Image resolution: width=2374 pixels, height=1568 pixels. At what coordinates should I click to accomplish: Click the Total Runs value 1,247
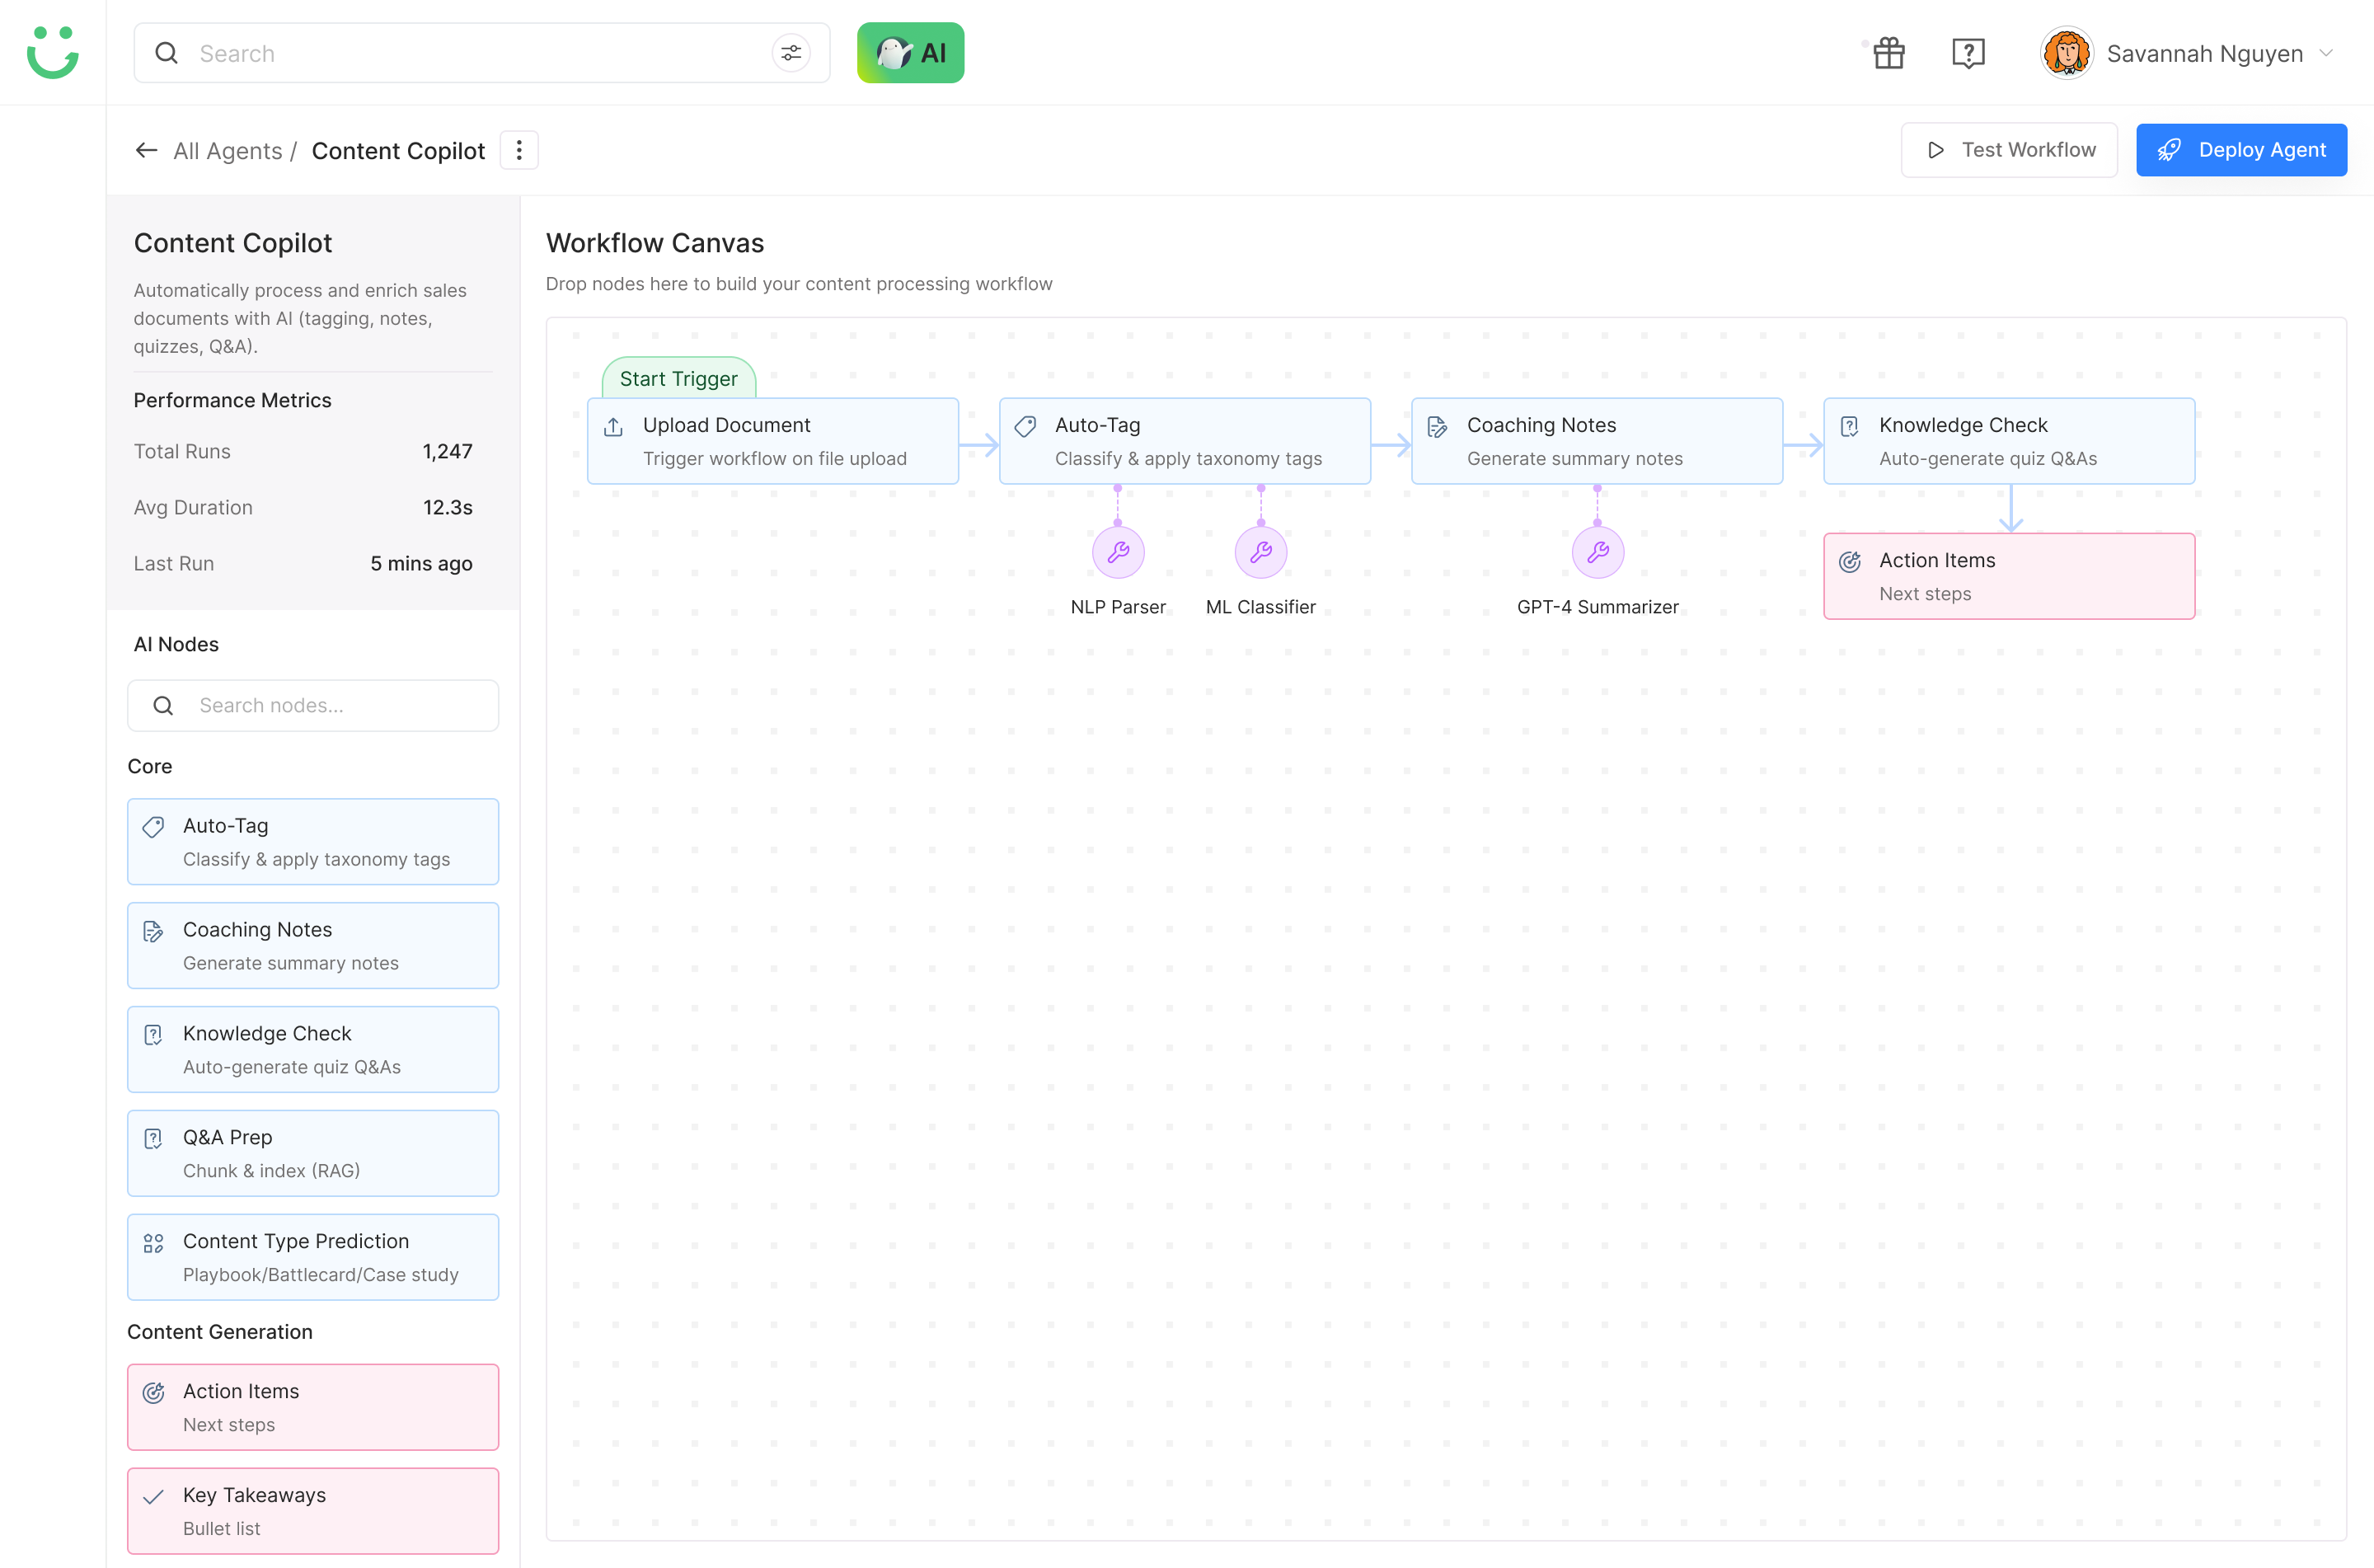point(447,451)
